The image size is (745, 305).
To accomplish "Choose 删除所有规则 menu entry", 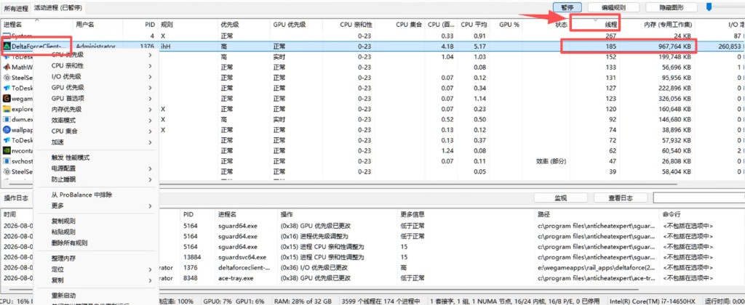I will tap(95, 243).
